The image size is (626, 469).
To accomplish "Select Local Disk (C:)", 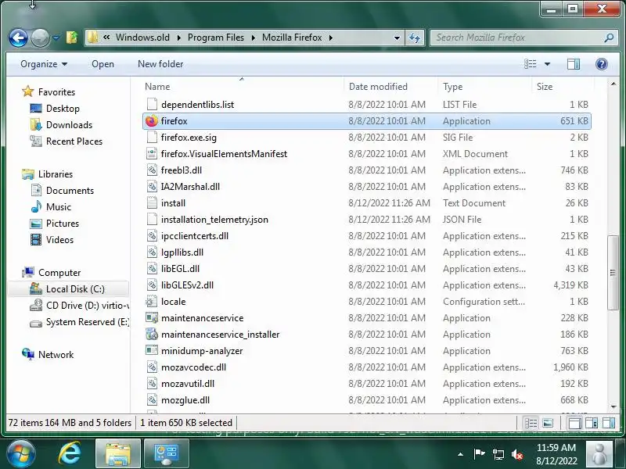I will pos(75,289).
